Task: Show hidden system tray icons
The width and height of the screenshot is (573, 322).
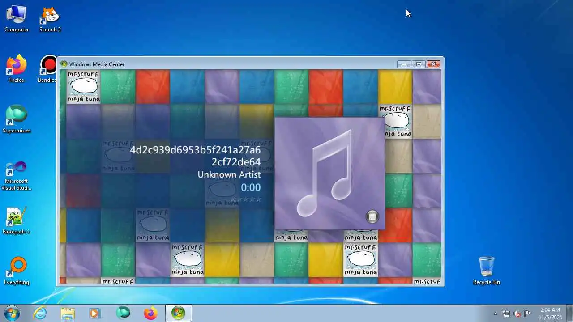Action: 495,314
